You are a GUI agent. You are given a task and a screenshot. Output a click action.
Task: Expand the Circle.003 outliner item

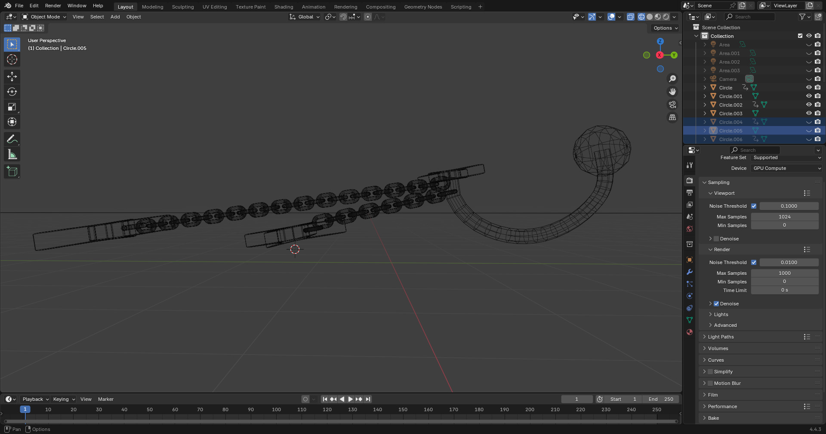705,113
